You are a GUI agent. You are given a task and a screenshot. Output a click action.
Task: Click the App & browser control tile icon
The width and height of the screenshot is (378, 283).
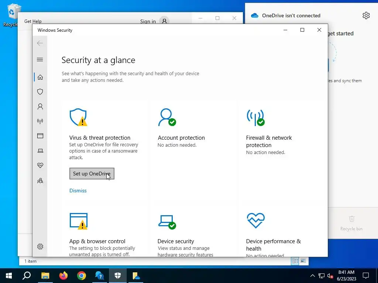pyautogui.click(x=78, y=221)
